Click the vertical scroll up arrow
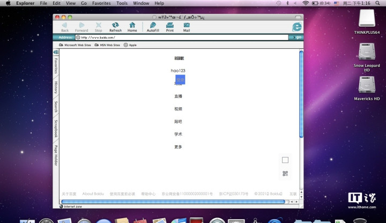386x223 pixels. point(301,192)
